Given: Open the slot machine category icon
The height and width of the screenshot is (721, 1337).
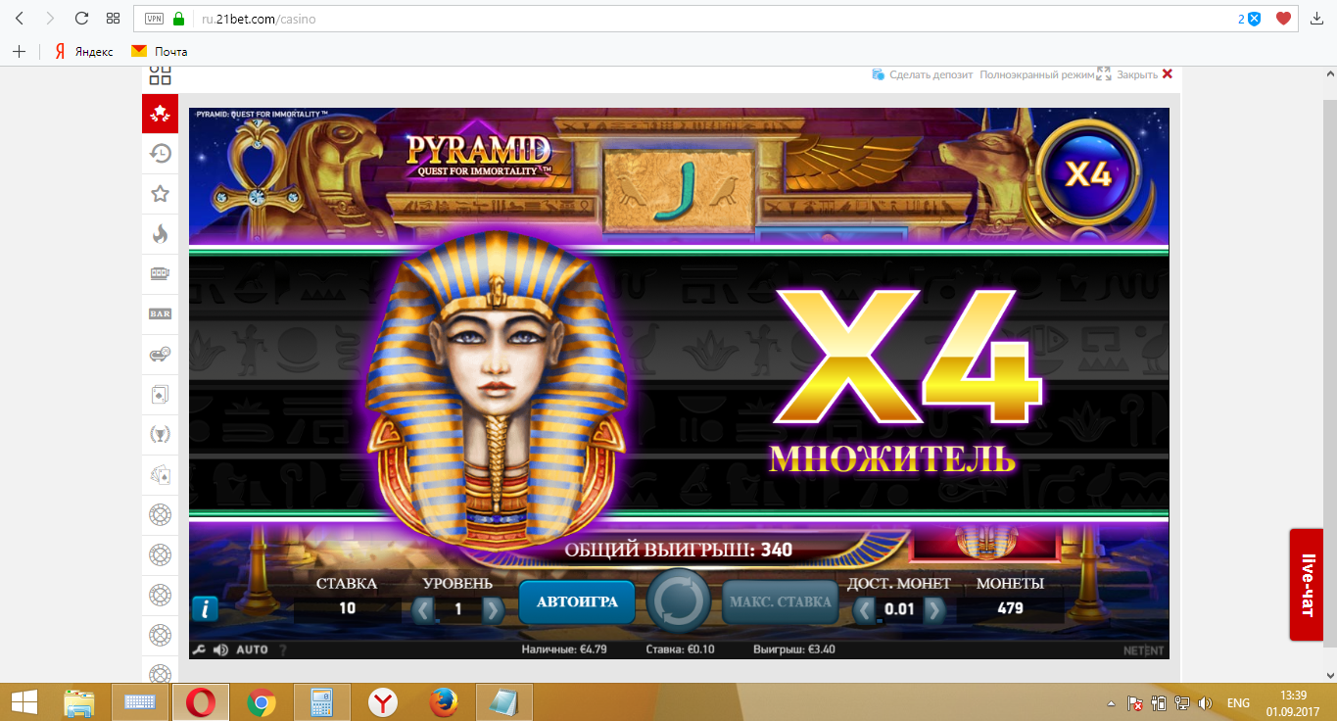Looking at the screenshot, I should pos(160,274).
